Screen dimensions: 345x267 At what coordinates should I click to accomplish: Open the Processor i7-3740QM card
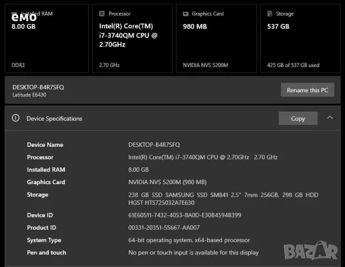132,38
